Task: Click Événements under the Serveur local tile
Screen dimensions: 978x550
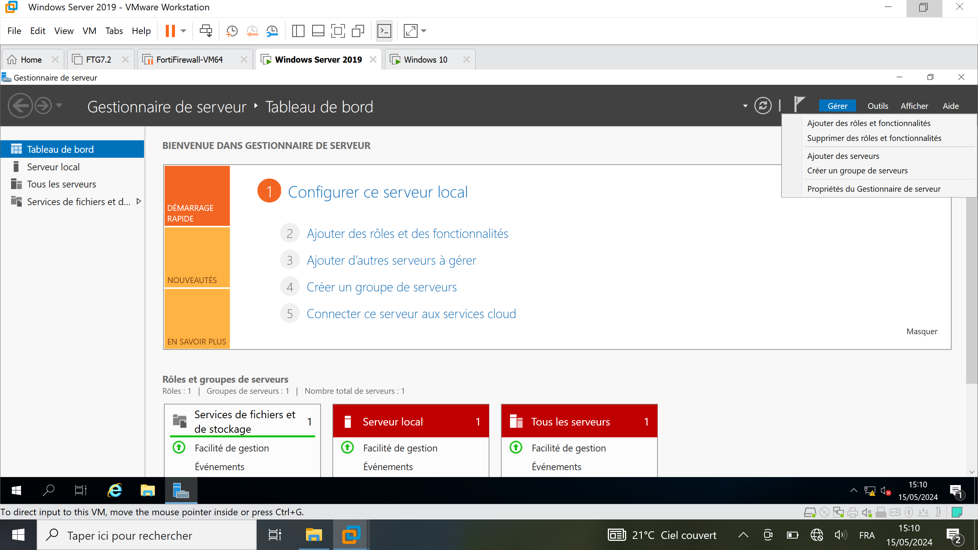Action: [x=388, y=467]
